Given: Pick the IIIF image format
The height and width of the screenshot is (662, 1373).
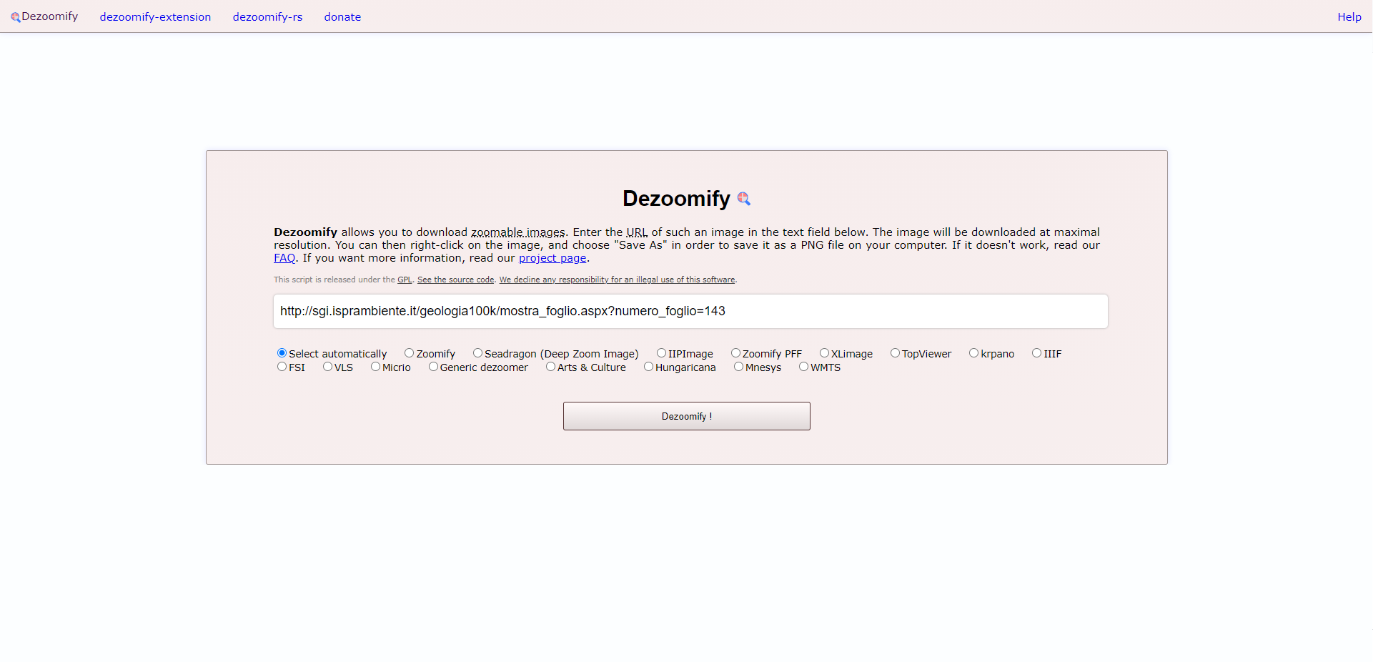Looking at the screenshot, I should click(1038, 352).
